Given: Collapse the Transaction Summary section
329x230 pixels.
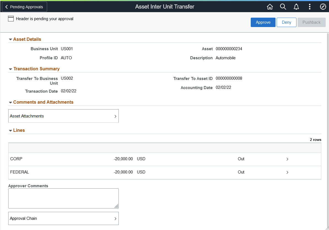Looking at the screenshot, I should coord(10,69).
